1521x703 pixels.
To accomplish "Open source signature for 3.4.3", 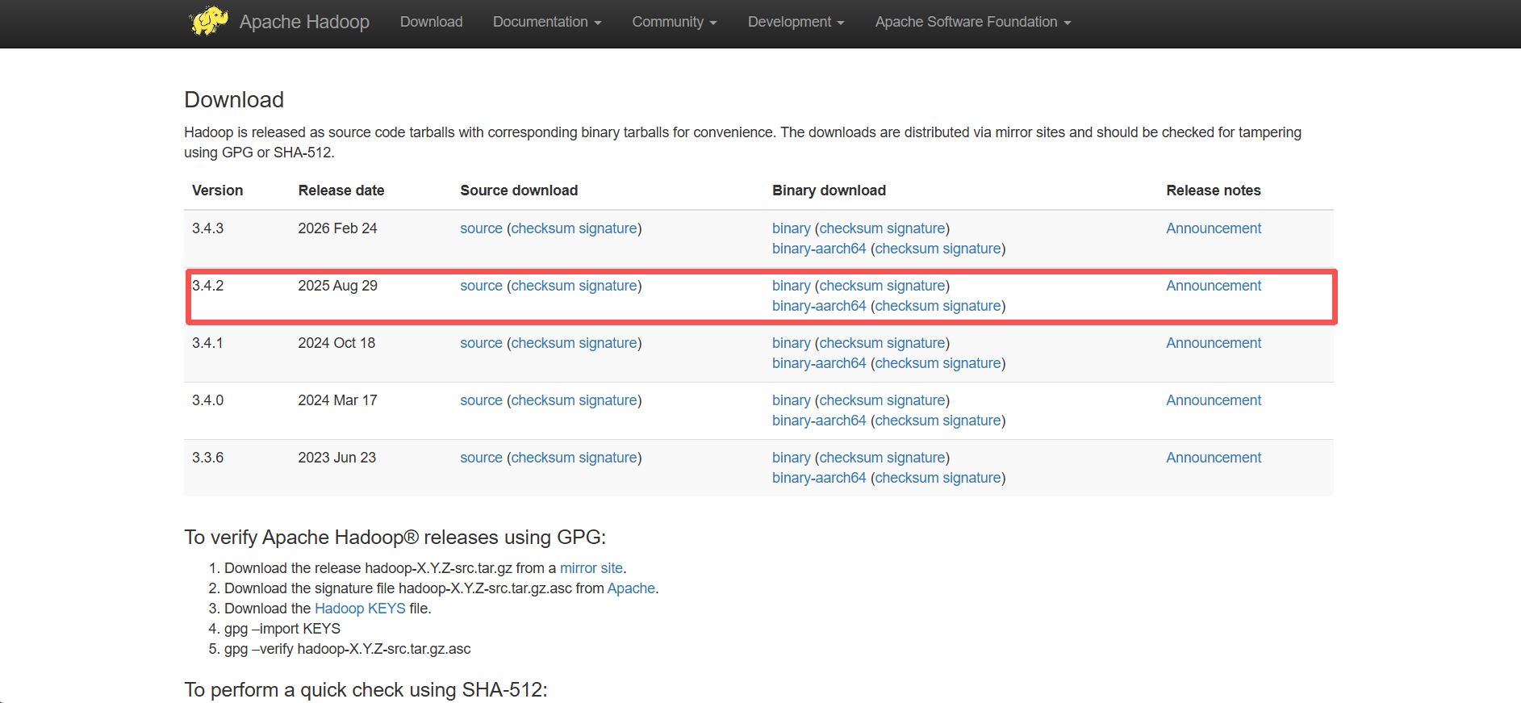I will pyautogui.click(x=608, y=228).
